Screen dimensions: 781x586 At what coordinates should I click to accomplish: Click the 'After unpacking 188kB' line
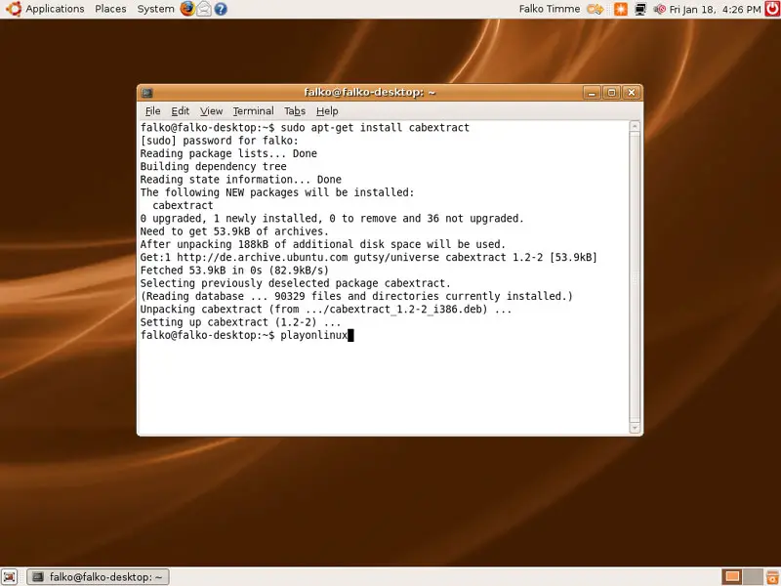[x=323, y=244]
